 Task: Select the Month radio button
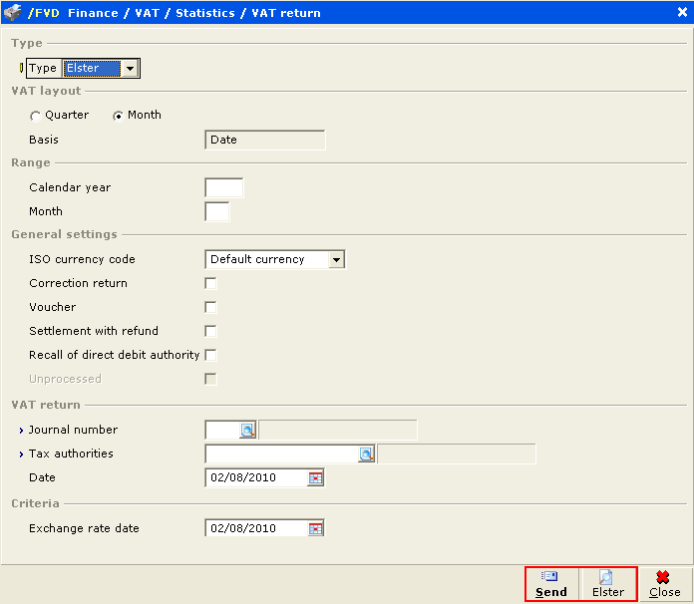coord(119,116)
